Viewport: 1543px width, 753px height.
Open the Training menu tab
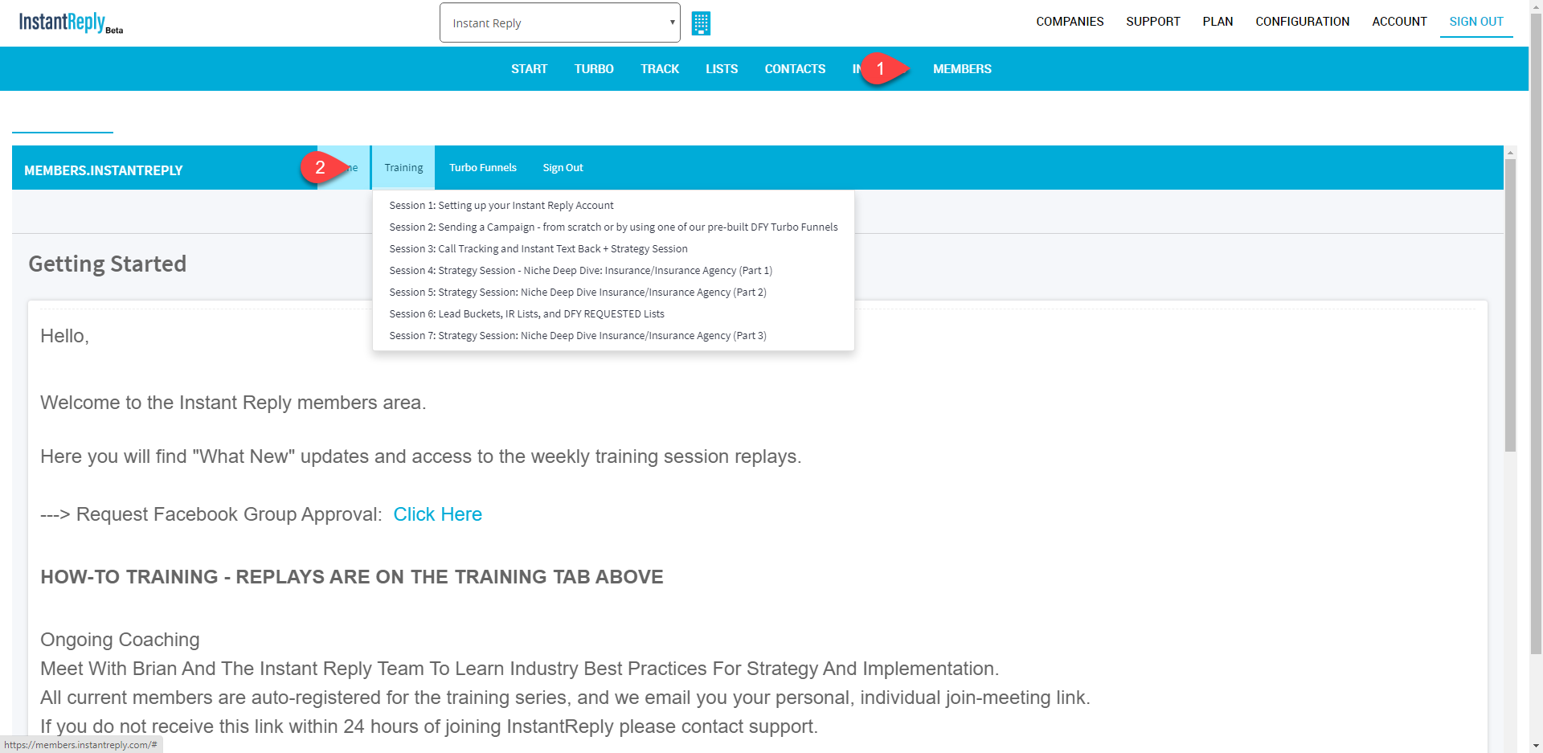[x=403, y=167]
